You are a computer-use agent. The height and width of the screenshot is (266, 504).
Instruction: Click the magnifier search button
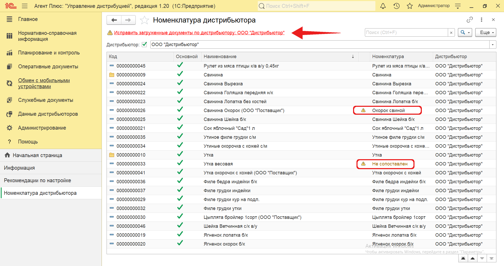(465, 32)
